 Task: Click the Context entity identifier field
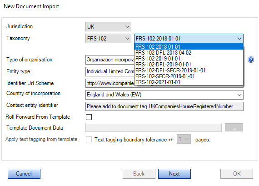tap(164, 106)
